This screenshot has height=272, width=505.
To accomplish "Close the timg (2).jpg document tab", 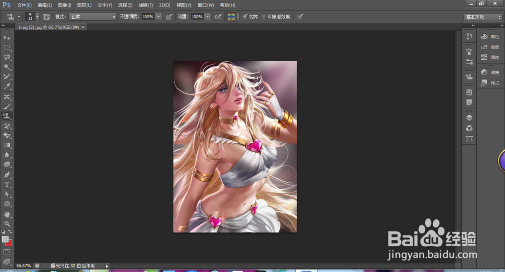I will [x=83, y=27].
